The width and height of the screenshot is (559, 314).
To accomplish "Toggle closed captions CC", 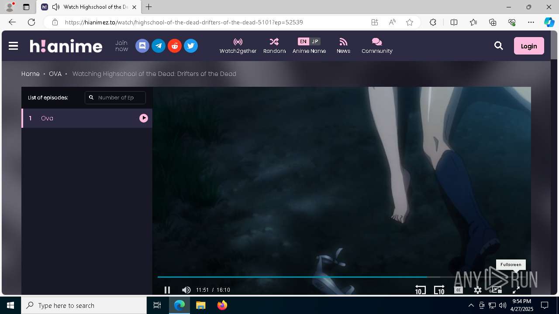I will 459,290.
